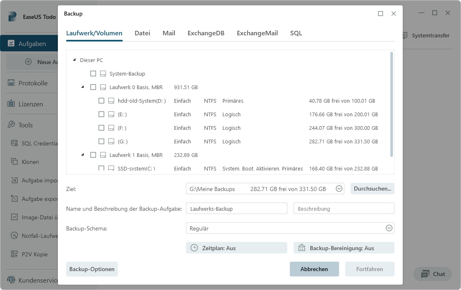This screenshot has height=290, width=461.
Task: Click the Systemtransfer icon in main window
Action: click(x=405, y=36)
